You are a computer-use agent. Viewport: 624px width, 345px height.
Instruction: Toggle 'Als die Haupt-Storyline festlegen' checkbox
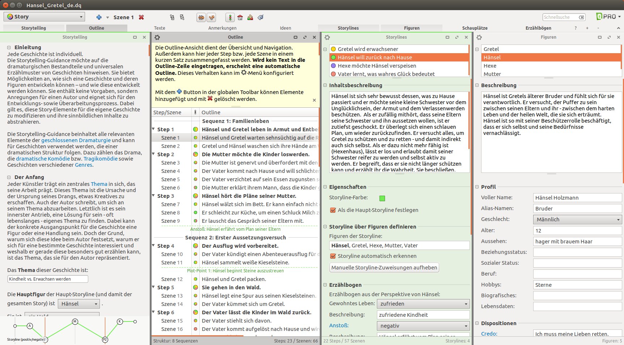[x=333, y=210]
